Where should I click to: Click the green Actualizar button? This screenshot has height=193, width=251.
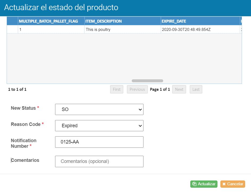click(x=204, y=184)
